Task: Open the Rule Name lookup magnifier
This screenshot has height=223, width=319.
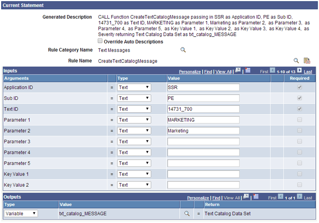Action: (x=296, y=61)
